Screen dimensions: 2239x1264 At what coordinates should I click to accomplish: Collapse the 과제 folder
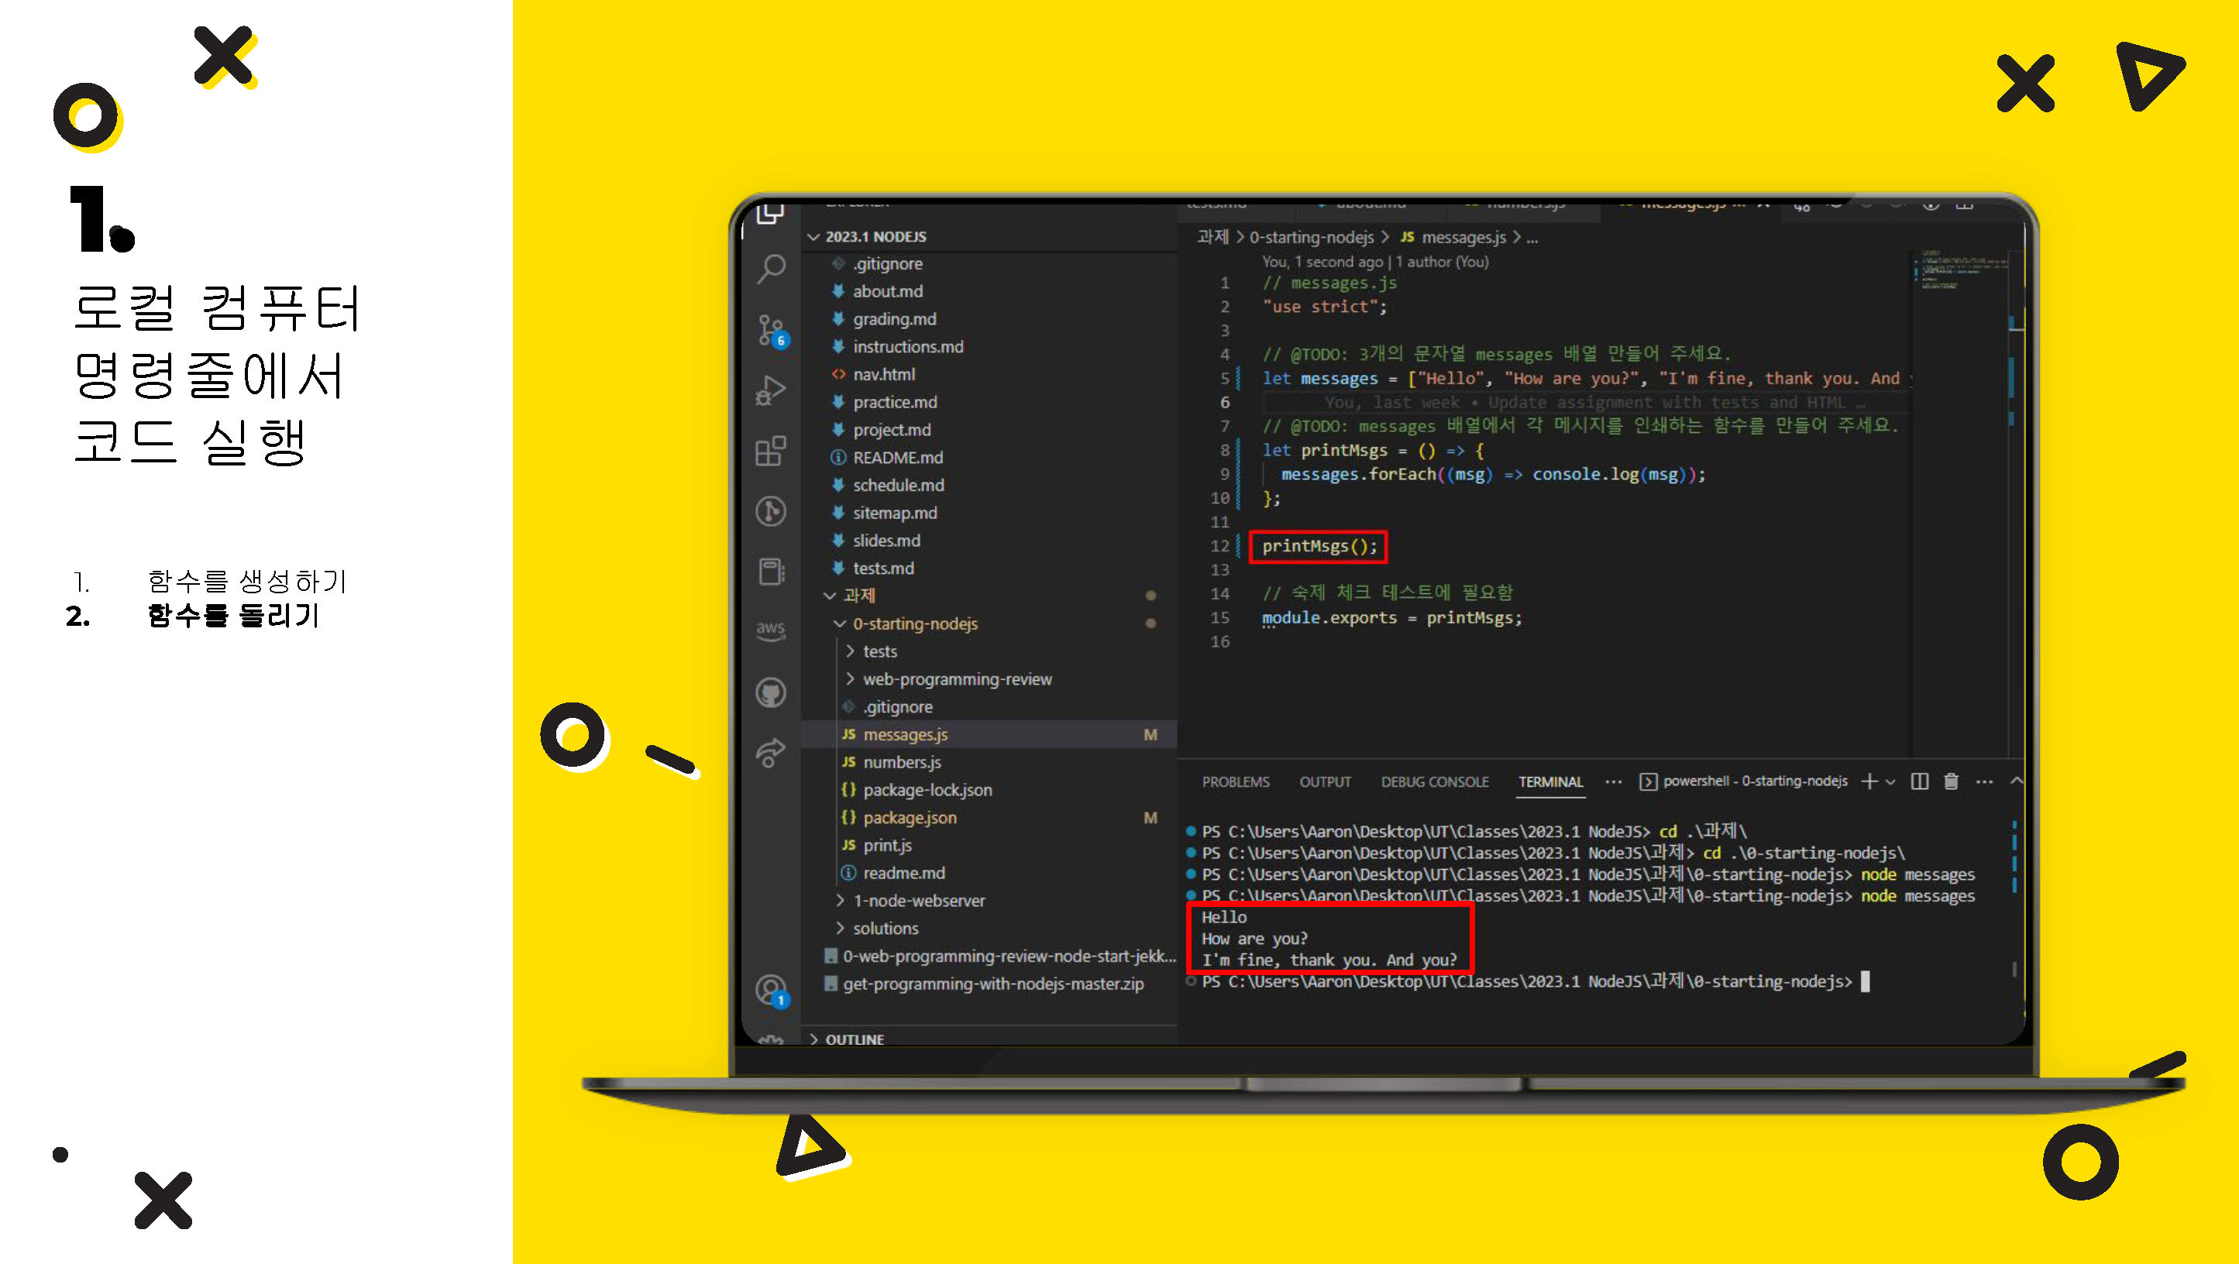pyautogui.click(x=830, y=595)
